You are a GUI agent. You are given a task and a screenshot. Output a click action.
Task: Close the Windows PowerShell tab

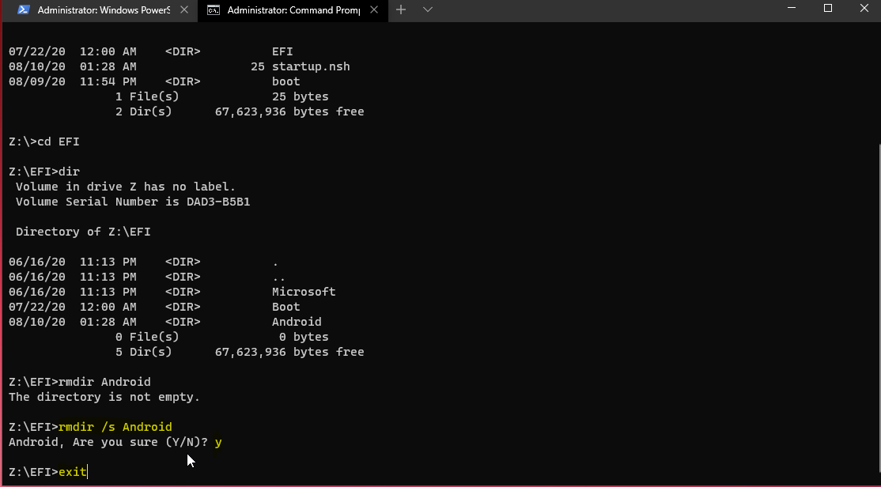[x=184, y=10]
